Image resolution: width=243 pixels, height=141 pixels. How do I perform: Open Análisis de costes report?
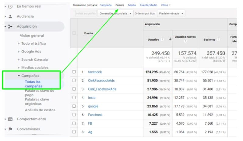point(40,110)
